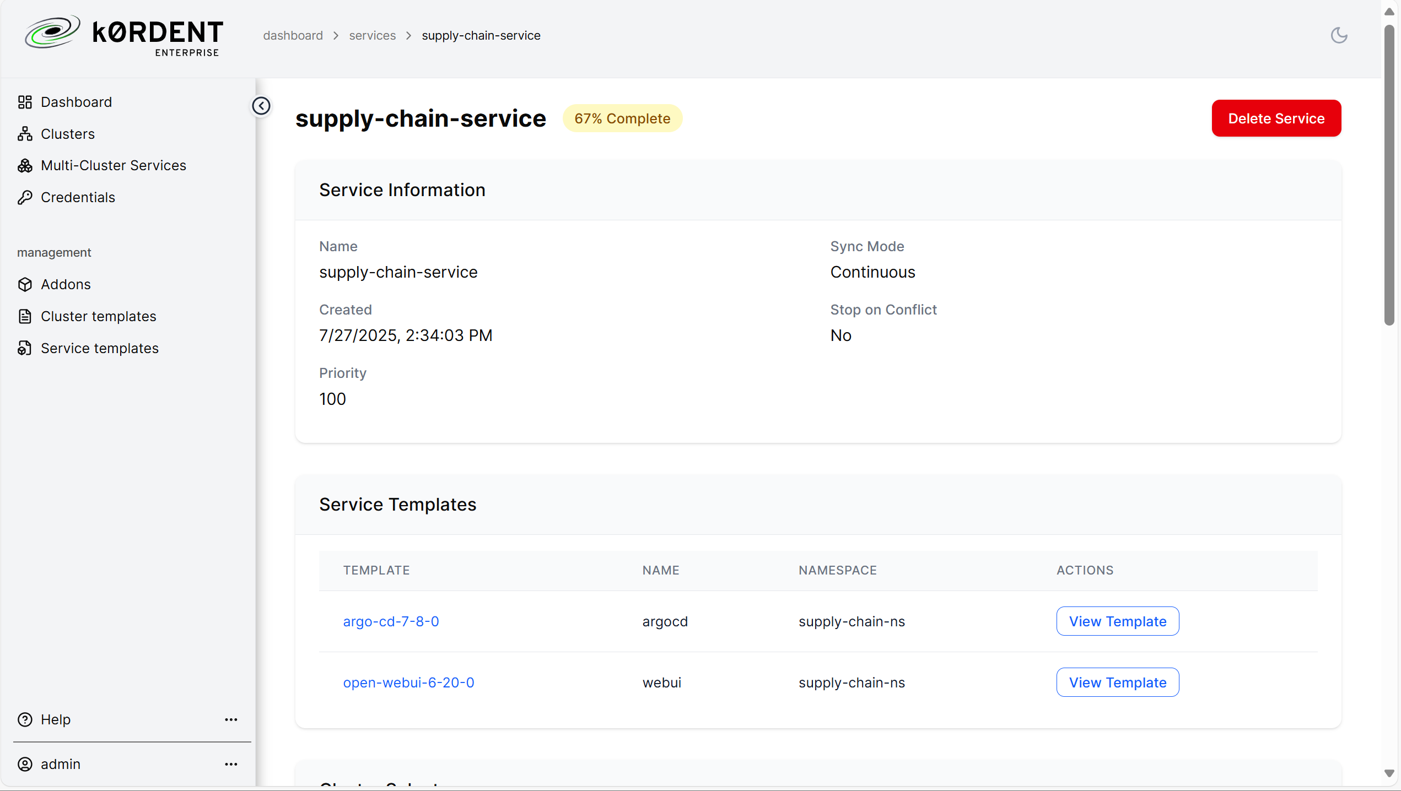Go to Clusters page
1401x791 pixels.
tap(68, 134)
